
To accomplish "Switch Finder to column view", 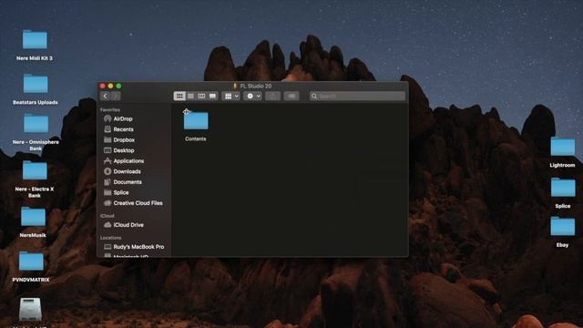I will pos(201,96).
